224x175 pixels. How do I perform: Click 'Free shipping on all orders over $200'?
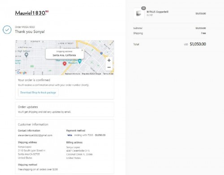click(38, 169)
